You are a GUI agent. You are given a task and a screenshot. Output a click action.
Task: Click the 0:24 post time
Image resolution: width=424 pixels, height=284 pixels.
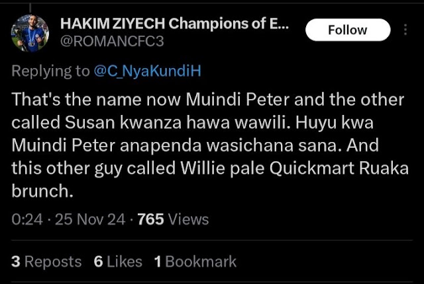click(27, 219)
